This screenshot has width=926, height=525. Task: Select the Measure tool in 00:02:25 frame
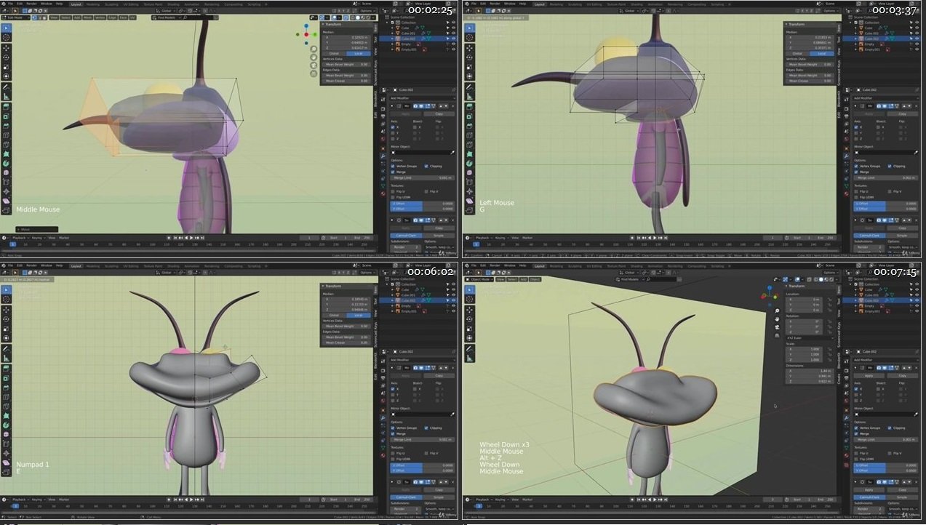pyautogui.click(x=6, y=96)
